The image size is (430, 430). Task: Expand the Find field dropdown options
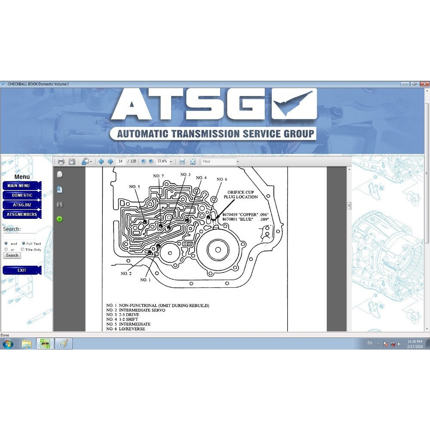238,161
